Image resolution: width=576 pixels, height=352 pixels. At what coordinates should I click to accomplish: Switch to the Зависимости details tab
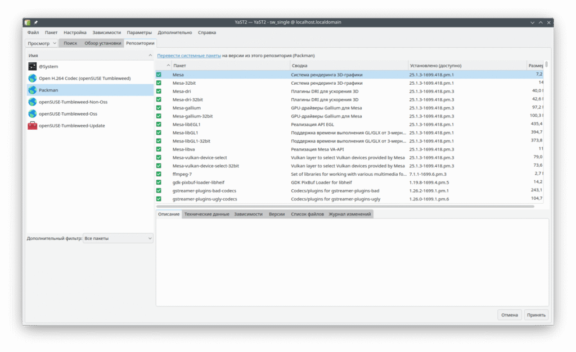(x=248, y=214)
